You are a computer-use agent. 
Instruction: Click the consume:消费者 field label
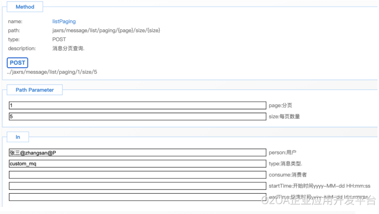tap(288, 175)
